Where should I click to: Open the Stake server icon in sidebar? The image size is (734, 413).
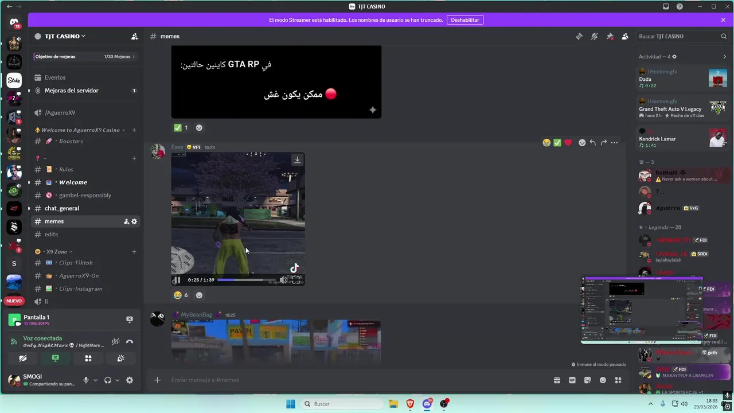[x=14, y=80]
